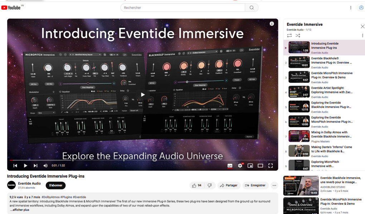
Task: Open video settings gear icon
Action: (240, 166)
